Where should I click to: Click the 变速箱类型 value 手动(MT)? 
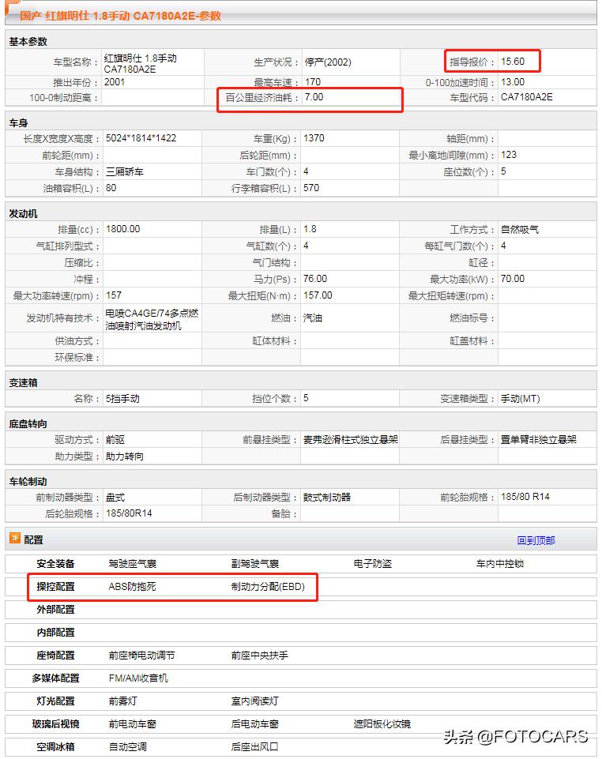(x=520, y=398)
